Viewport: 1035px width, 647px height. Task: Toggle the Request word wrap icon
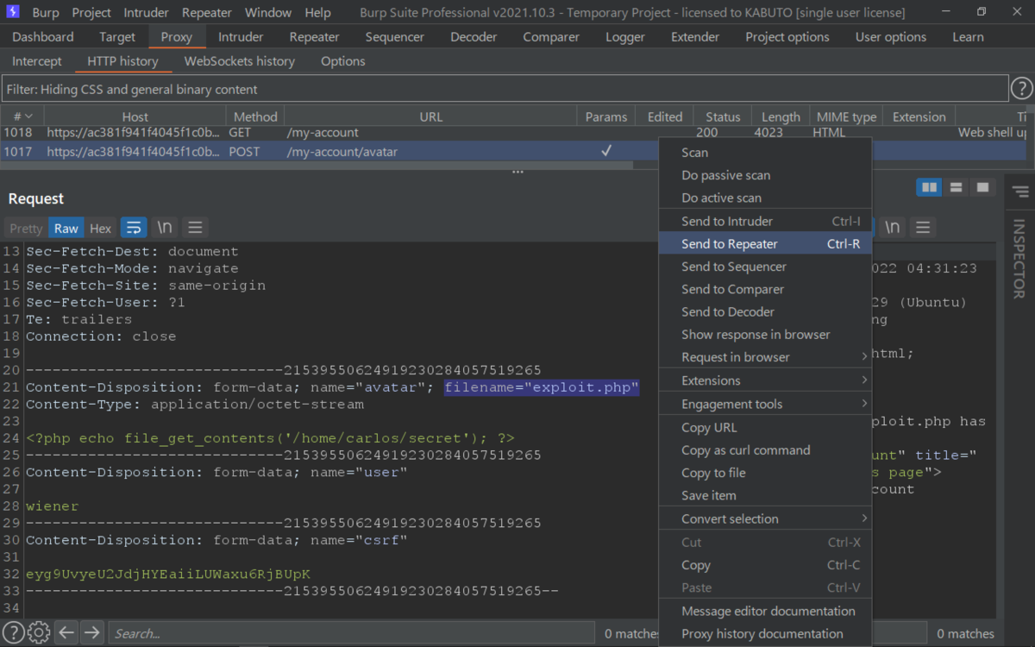pos(134,228)
